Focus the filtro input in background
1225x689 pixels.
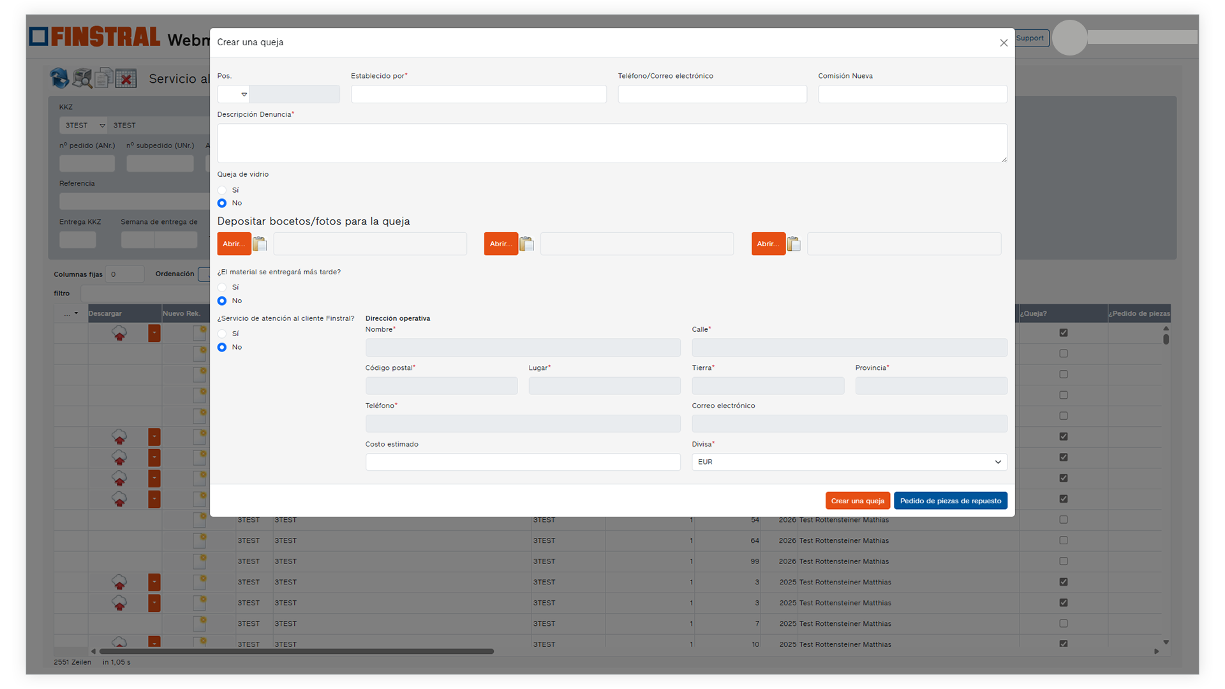145,293
